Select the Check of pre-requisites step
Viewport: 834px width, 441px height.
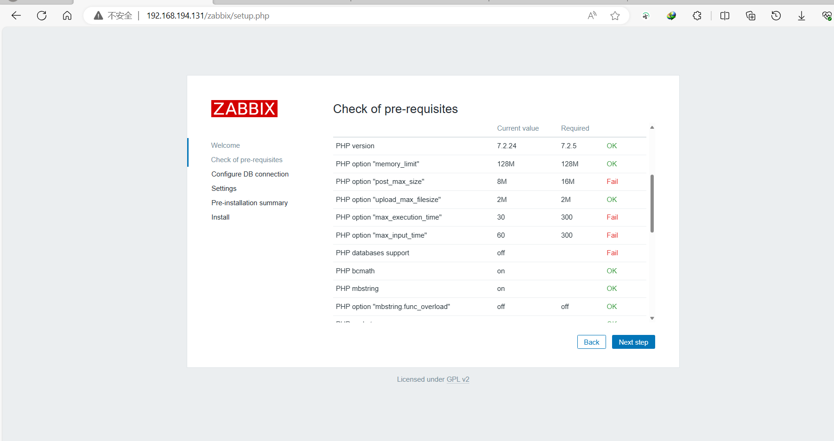246,160
